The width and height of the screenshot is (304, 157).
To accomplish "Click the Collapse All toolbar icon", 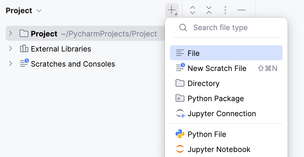I will pos(209,10).
